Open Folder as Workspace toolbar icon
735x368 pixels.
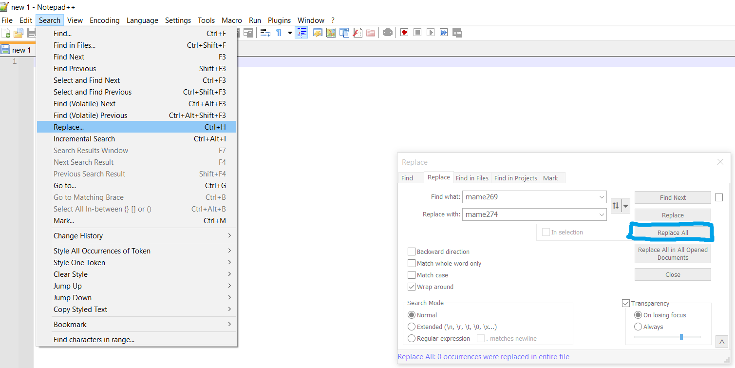371,33
